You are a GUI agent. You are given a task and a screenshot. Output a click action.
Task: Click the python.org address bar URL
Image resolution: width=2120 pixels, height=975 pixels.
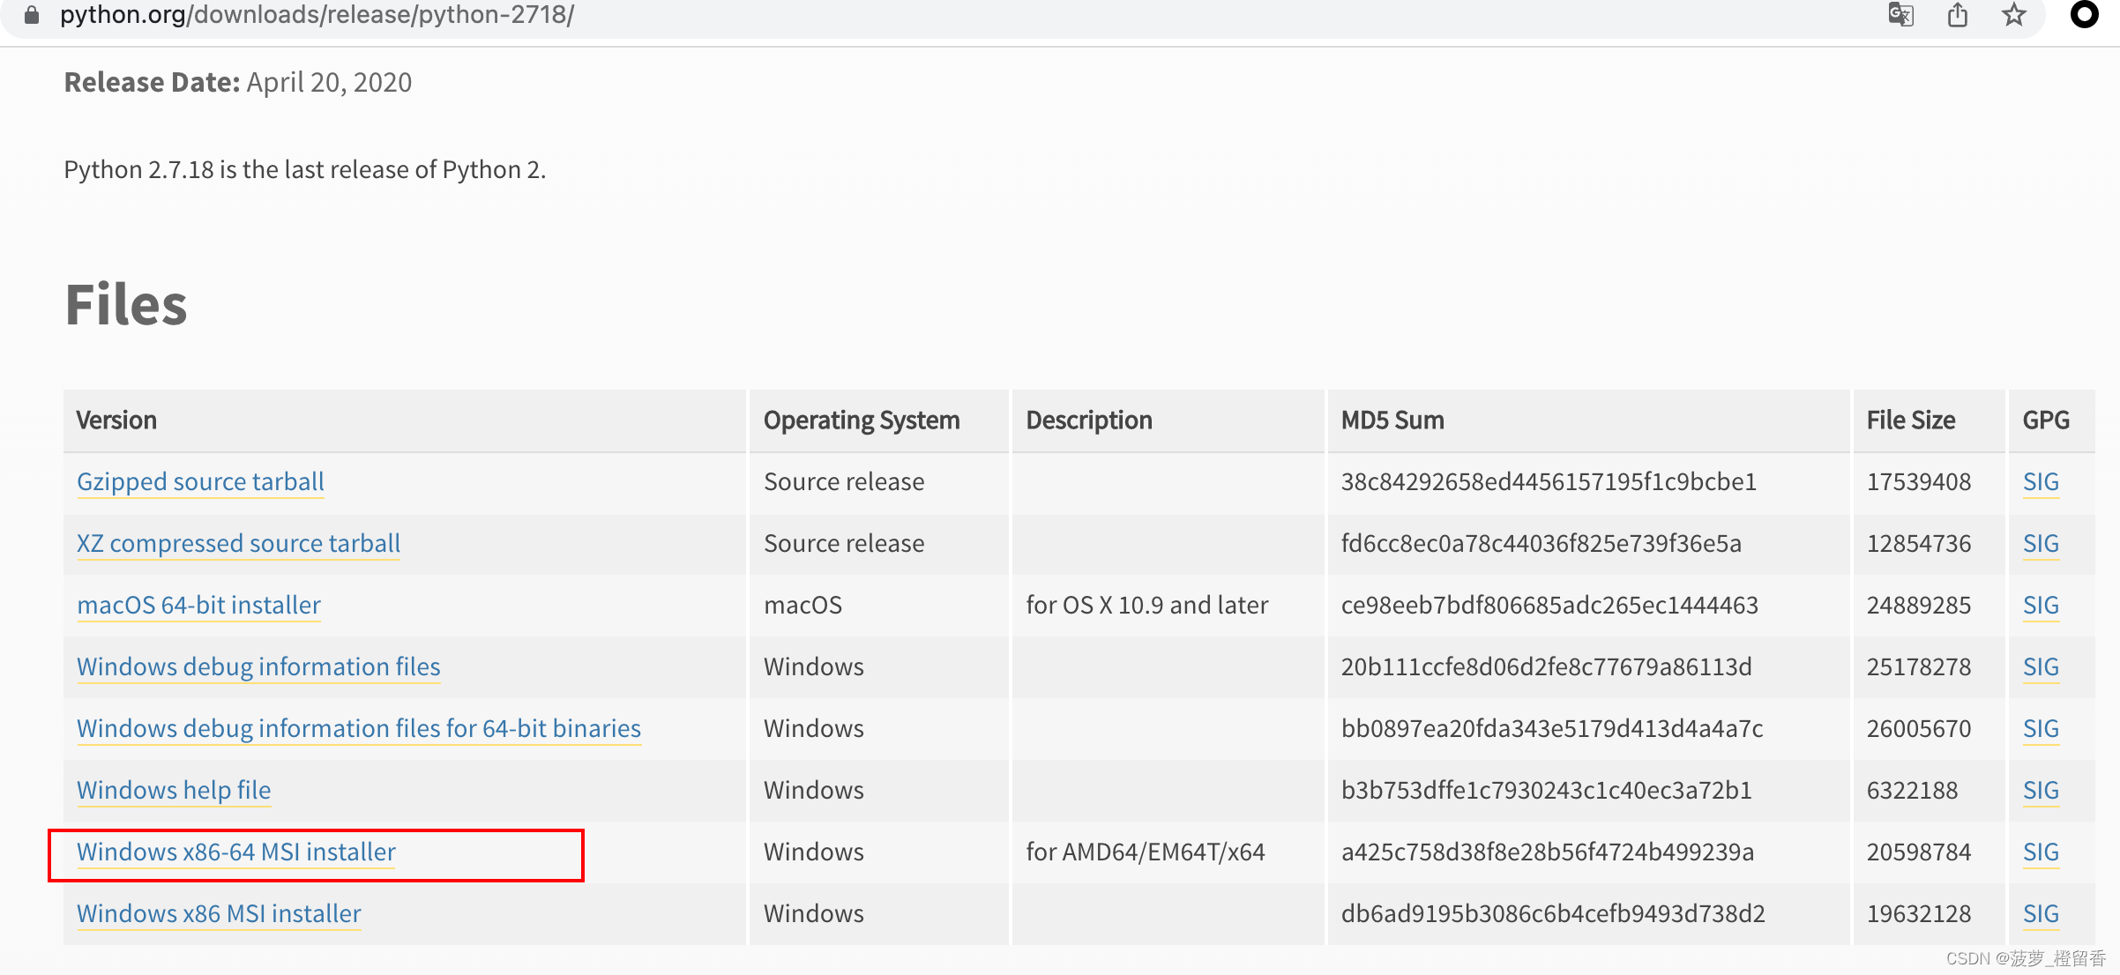coord(317,15)
